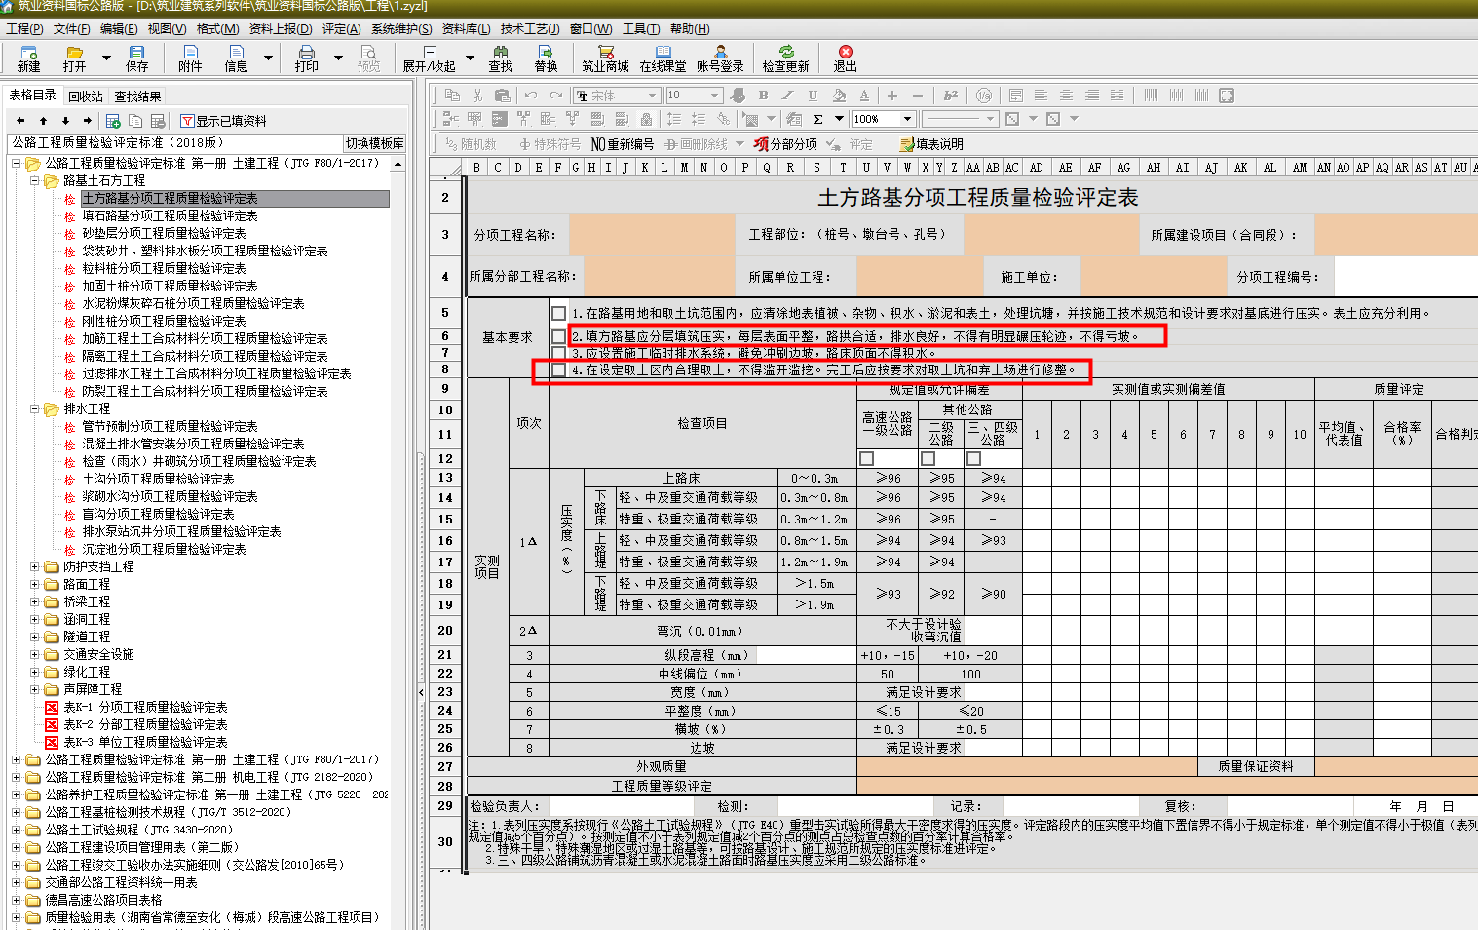
Task: Check 二级公路 checkbox
Action: (928, 458)
